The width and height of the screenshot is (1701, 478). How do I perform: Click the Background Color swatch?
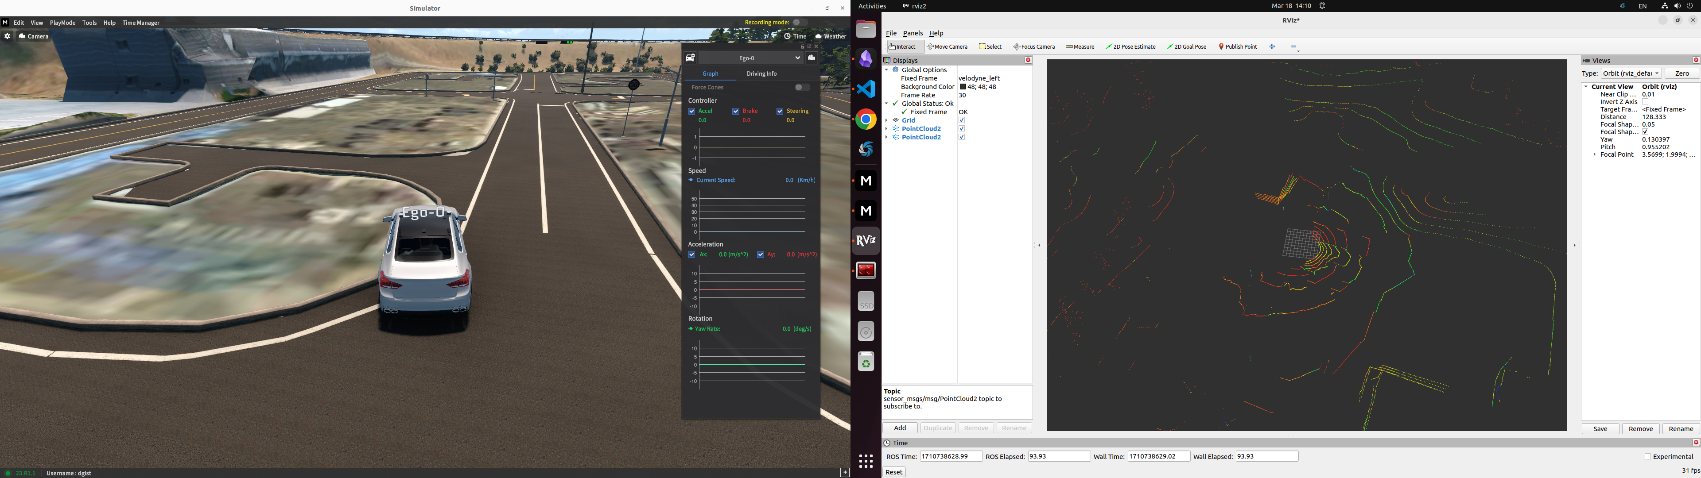click(963, 87)
